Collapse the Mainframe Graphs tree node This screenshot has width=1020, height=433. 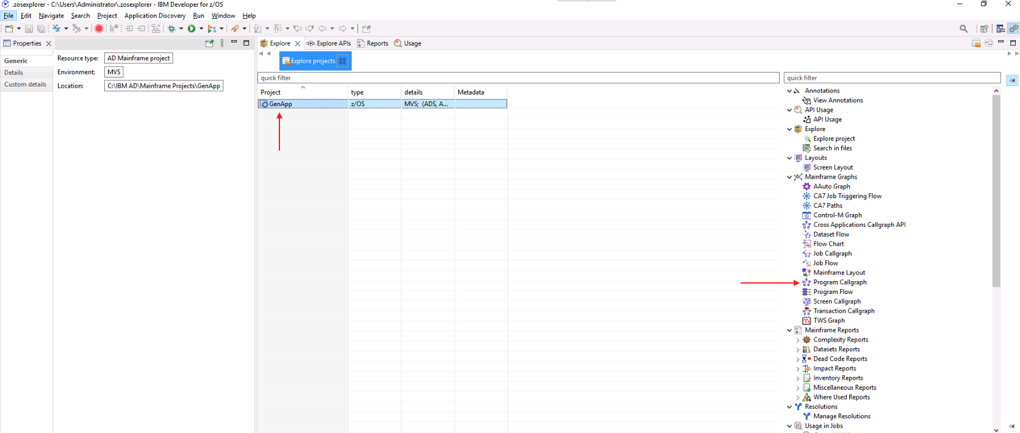(789, 177)
